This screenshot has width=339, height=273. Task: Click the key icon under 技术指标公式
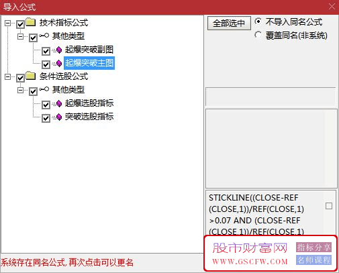(x=44, y=36)
